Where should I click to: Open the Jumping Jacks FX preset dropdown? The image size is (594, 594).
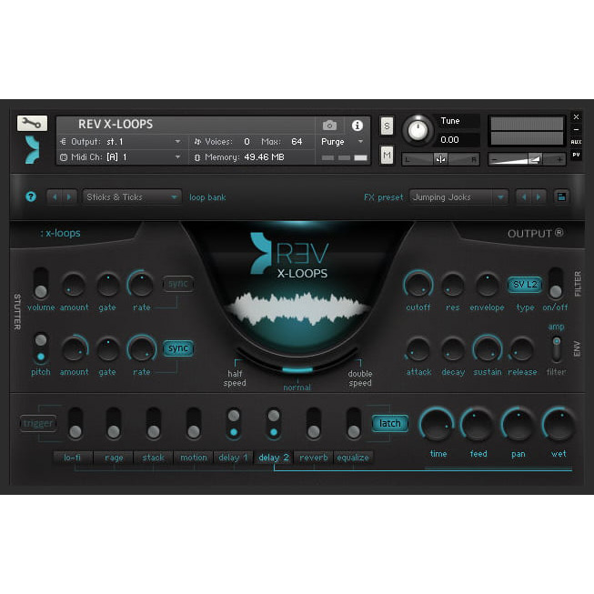(x=458, y=197)
